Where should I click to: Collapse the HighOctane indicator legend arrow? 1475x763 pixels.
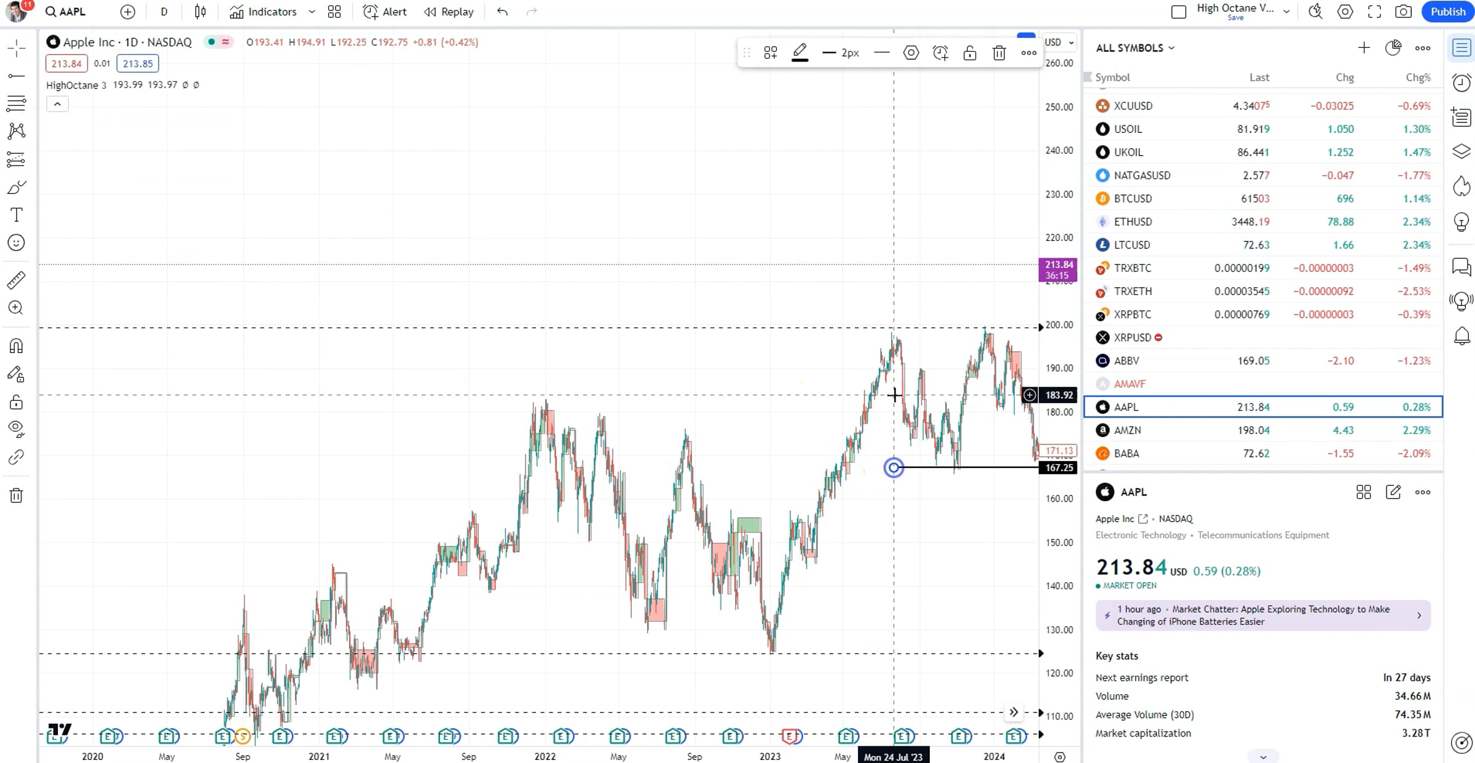tap(57, 104)
